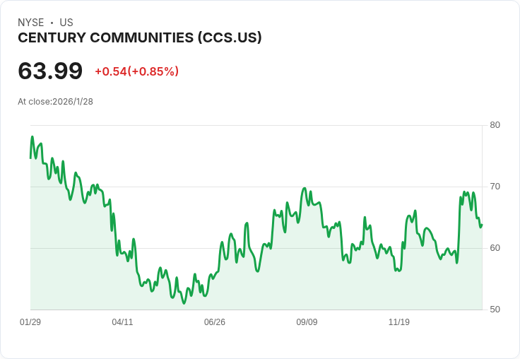Click the 04/11 date label on axis
The width and height of the screenshot is (520, 359).
point(122,322)
